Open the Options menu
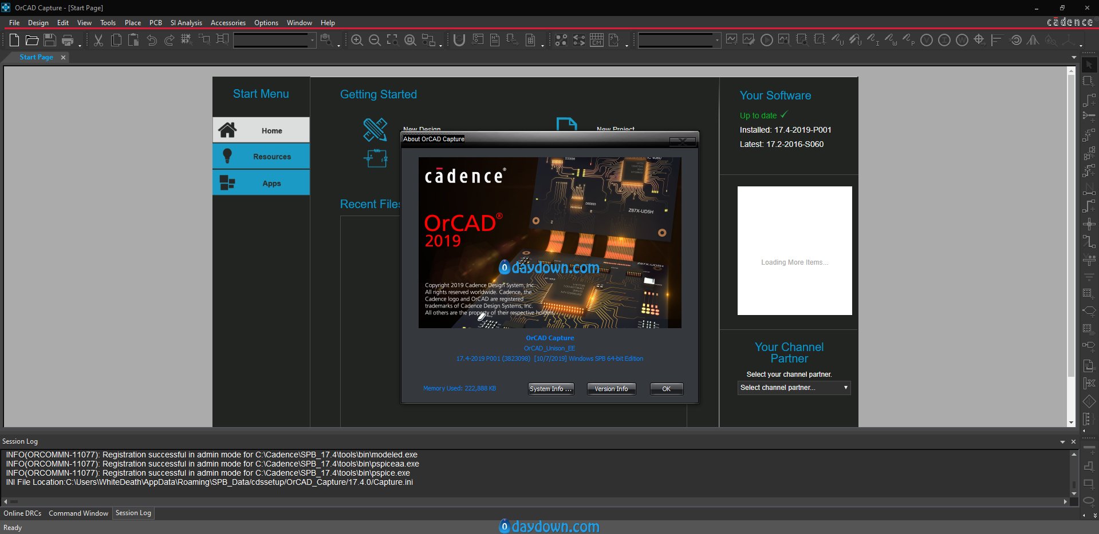Image resolution: width=1099 pixels, height=534 pixels. click(x=266, y=23)
